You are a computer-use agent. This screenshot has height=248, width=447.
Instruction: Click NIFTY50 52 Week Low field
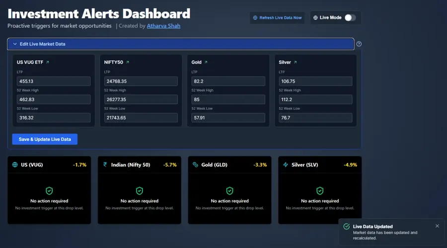[141, 118]
